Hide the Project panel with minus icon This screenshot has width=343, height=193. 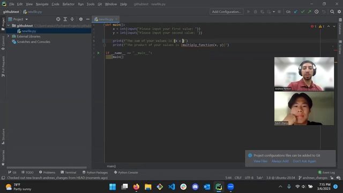coord(88,19)
